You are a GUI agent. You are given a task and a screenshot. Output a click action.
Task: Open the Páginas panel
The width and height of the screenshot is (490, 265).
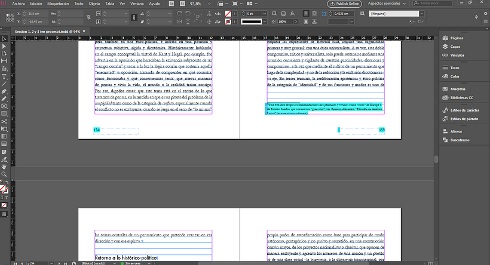click(457, 38)
